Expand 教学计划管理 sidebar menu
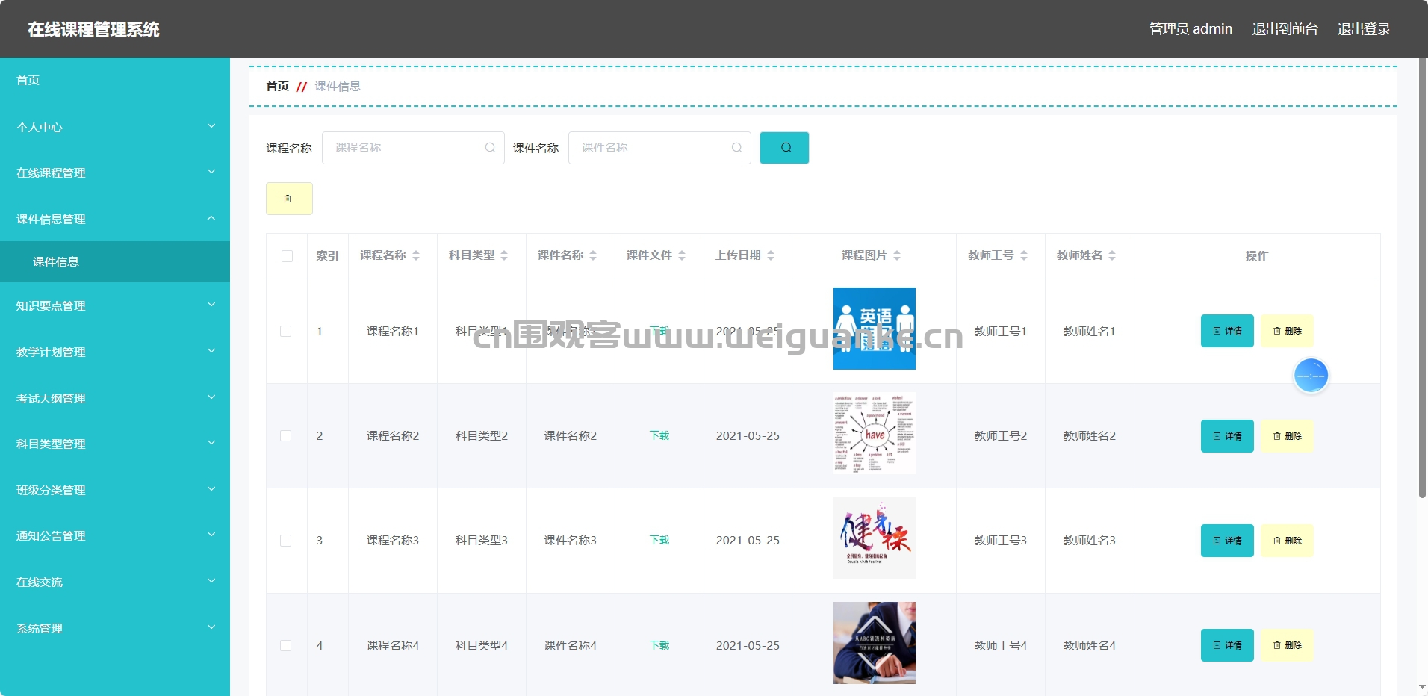This screenshot has width=1428, height=696. [115, 352]
